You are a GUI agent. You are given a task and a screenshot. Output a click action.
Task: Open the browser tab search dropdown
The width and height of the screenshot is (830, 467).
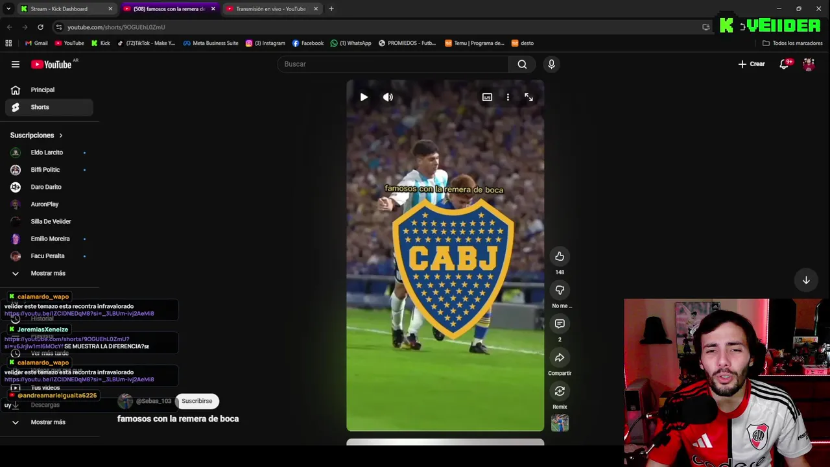click(x=8, y=9)
